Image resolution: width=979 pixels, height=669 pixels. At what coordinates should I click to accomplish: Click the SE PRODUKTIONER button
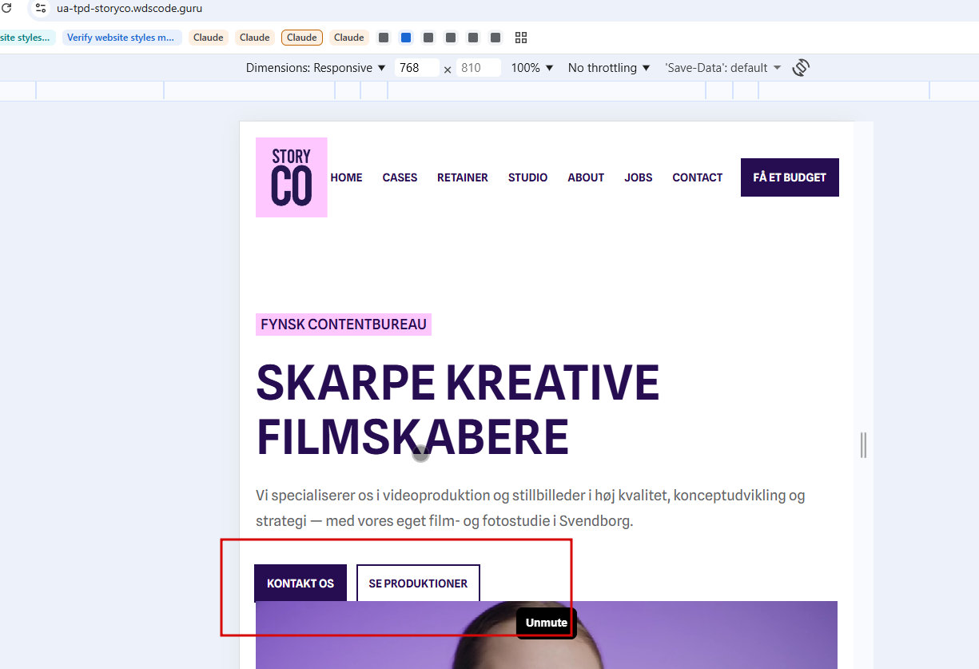418,583
